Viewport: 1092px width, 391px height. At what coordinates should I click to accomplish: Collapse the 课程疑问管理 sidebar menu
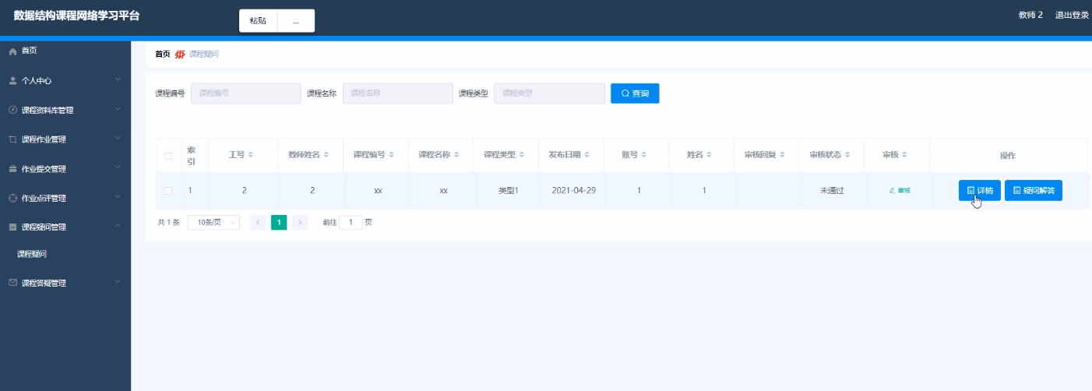118,227
